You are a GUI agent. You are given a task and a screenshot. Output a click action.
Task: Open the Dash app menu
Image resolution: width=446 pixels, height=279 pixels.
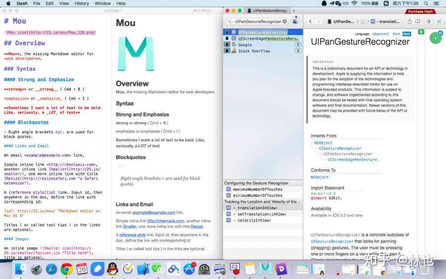(22, 3)
